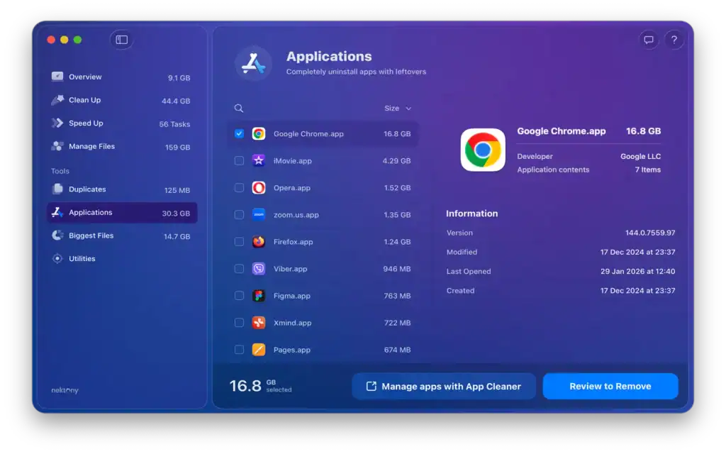Image resolution: width=726 pixels, height=454 pixels.
Task: Open the Clean Up section
Action: click(122, 100)
